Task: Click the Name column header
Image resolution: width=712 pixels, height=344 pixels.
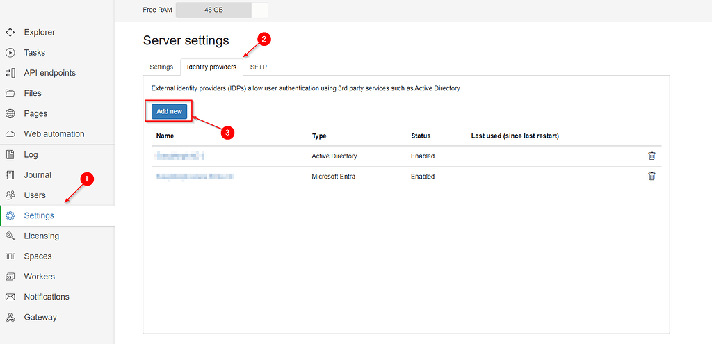Action: [x=165, y=136]
